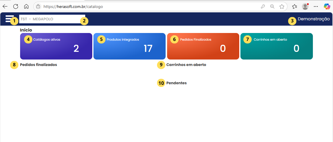The height and width of the screenshot is (142, 333).
Task: Open the browser profile avatar
Action: (305, 6)
